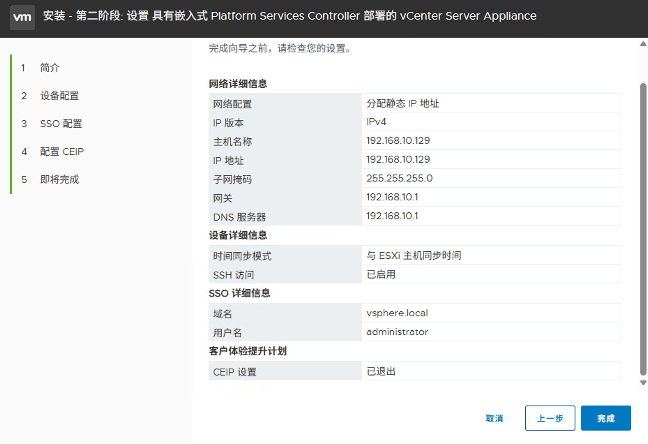Select the 分配静态 IP 地址 value

point(402,103)
